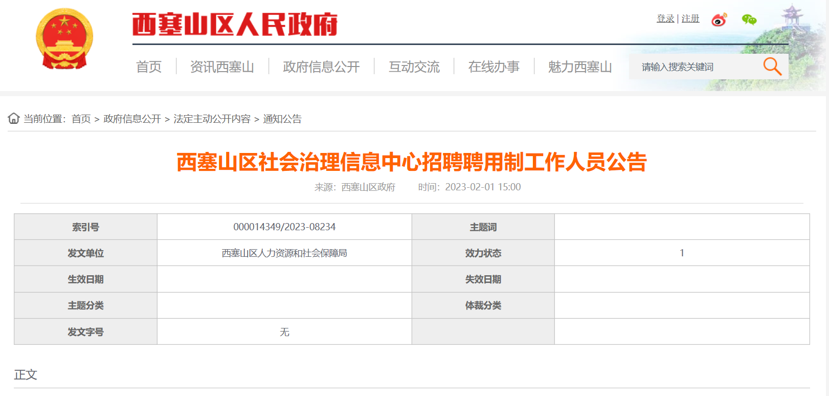Viewport: 829px width, 396px height.
Task: Click the orange article title heading
Action: pos(412,162)
